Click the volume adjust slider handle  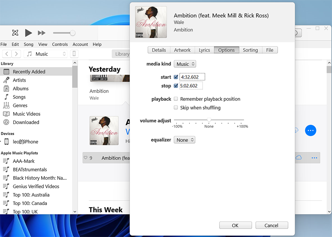pyautogui.click(x=209, y=120)
